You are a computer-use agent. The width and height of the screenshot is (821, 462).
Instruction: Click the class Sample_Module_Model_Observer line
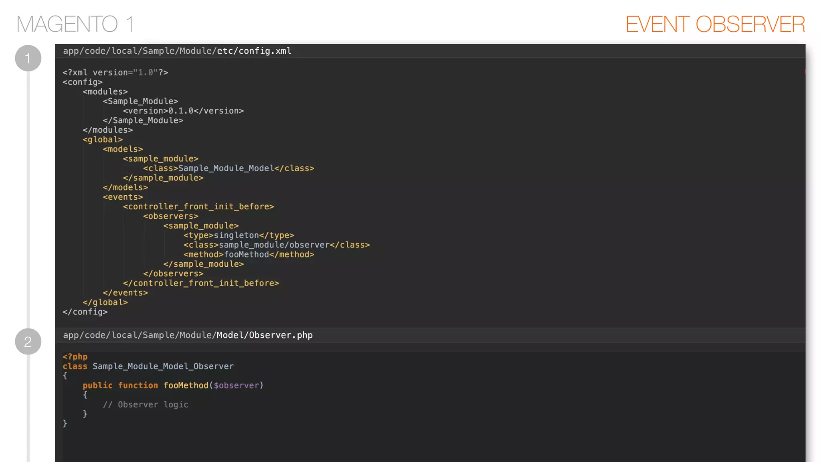[x=148, y=367]
